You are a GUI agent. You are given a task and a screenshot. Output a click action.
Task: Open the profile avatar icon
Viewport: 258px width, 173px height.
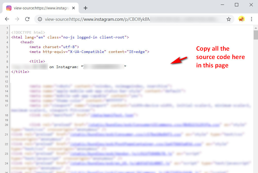pyautogui.click(x=241, y=19)
